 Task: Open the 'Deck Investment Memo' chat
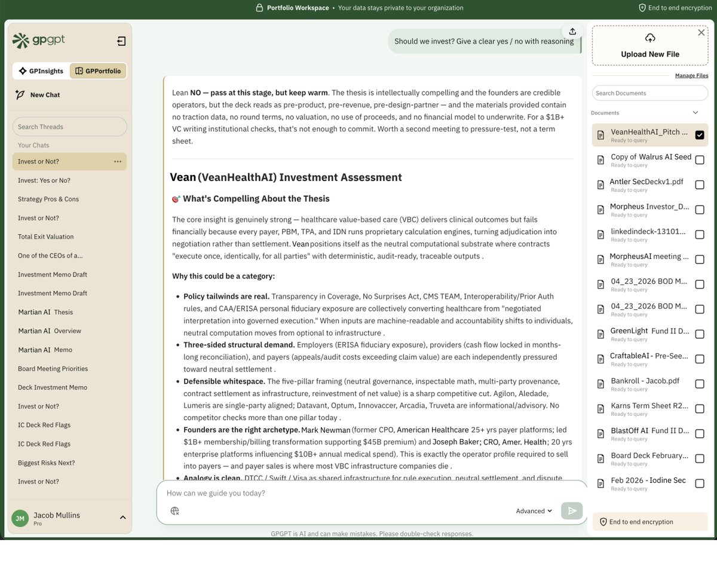tap(69, 387)
